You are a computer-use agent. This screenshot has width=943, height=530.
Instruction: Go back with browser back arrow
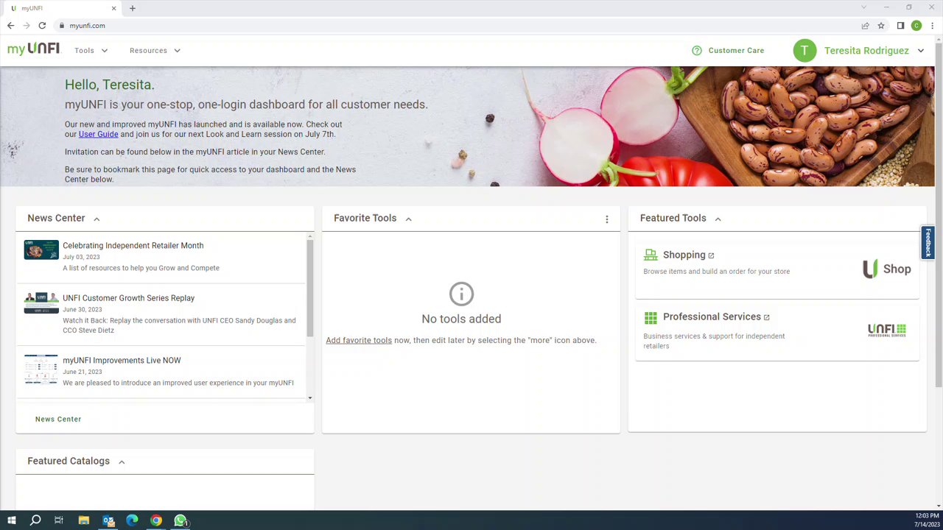[x=10, y=26]
